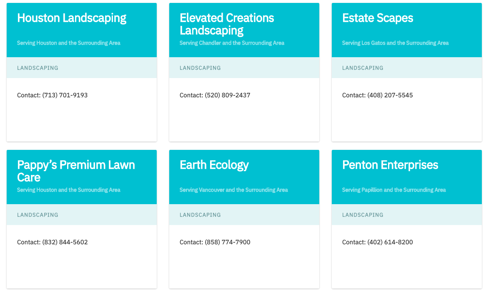Click 'Serving Vancouver and the Surrounding Area' text

point(234,190)
